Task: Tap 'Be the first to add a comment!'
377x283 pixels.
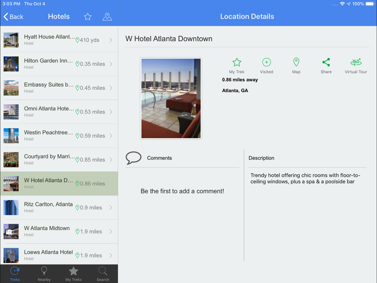Action: tap(182, 191)
